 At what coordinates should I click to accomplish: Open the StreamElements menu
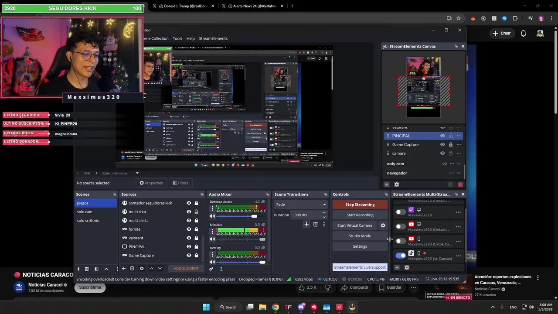pyautogui.click(x=213, y=38)
